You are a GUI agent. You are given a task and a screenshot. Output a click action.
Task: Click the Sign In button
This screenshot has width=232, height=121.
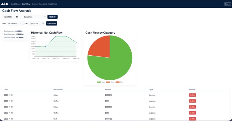click(227, 4)
